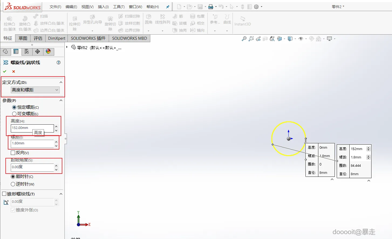392x239 pixels.
Task: Pick the 边界凸台/基体 boundary boss tool
Action: [49, 30]
